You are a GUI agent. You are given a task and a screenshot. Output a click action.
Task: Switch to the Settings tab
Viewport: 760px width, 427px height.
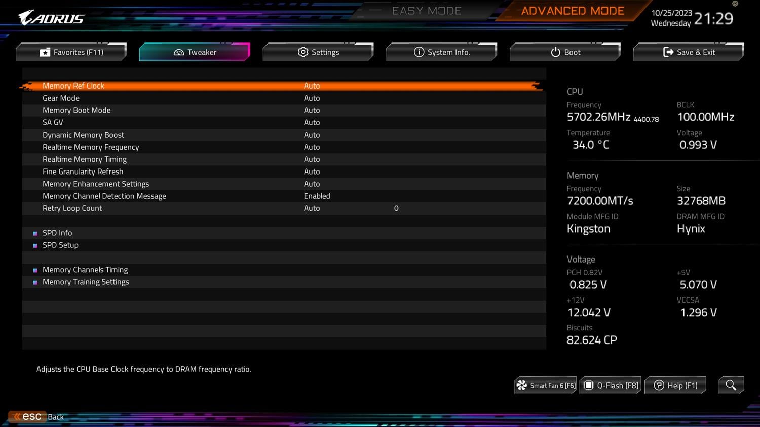(318, 52)
